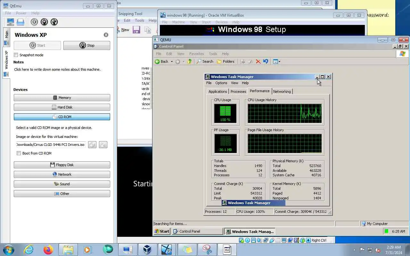Open the Power menu in QtEmu
The image size is (410, 256).
coord(21,13)
